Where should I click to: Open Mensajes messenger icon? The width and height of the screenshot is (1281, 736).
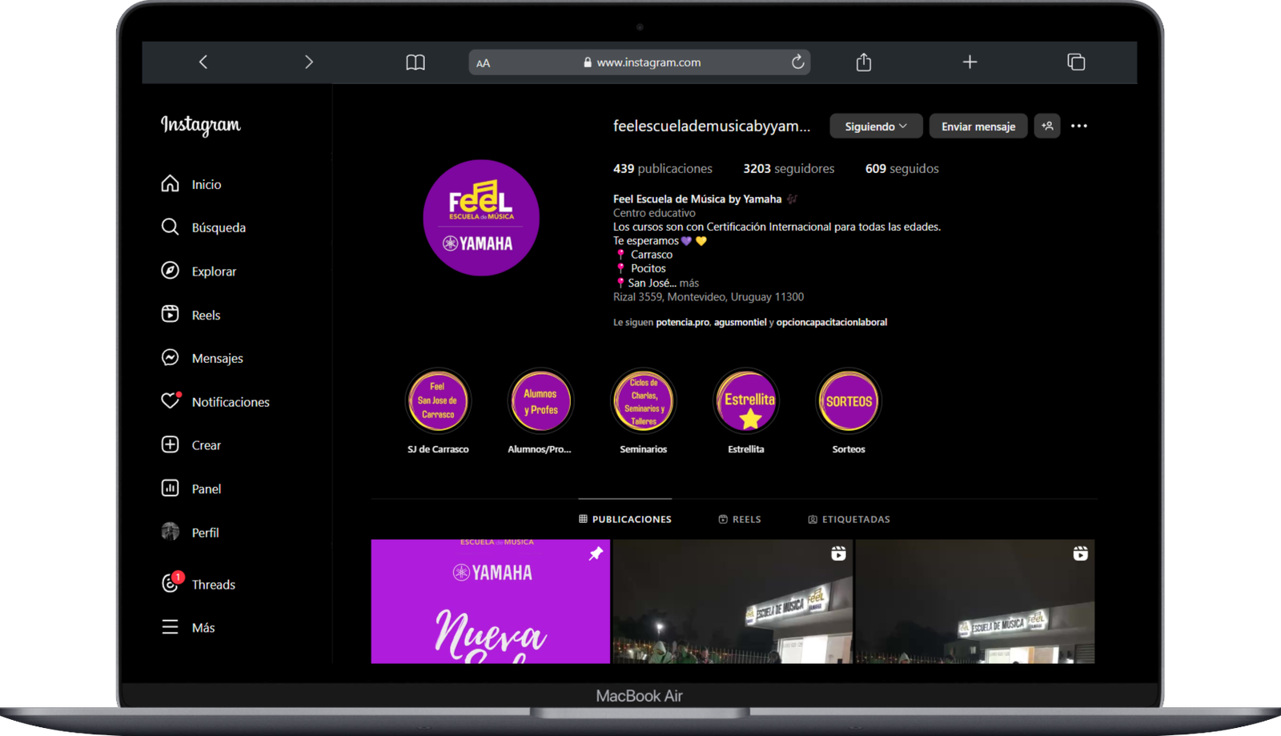(x=170, y=357)
